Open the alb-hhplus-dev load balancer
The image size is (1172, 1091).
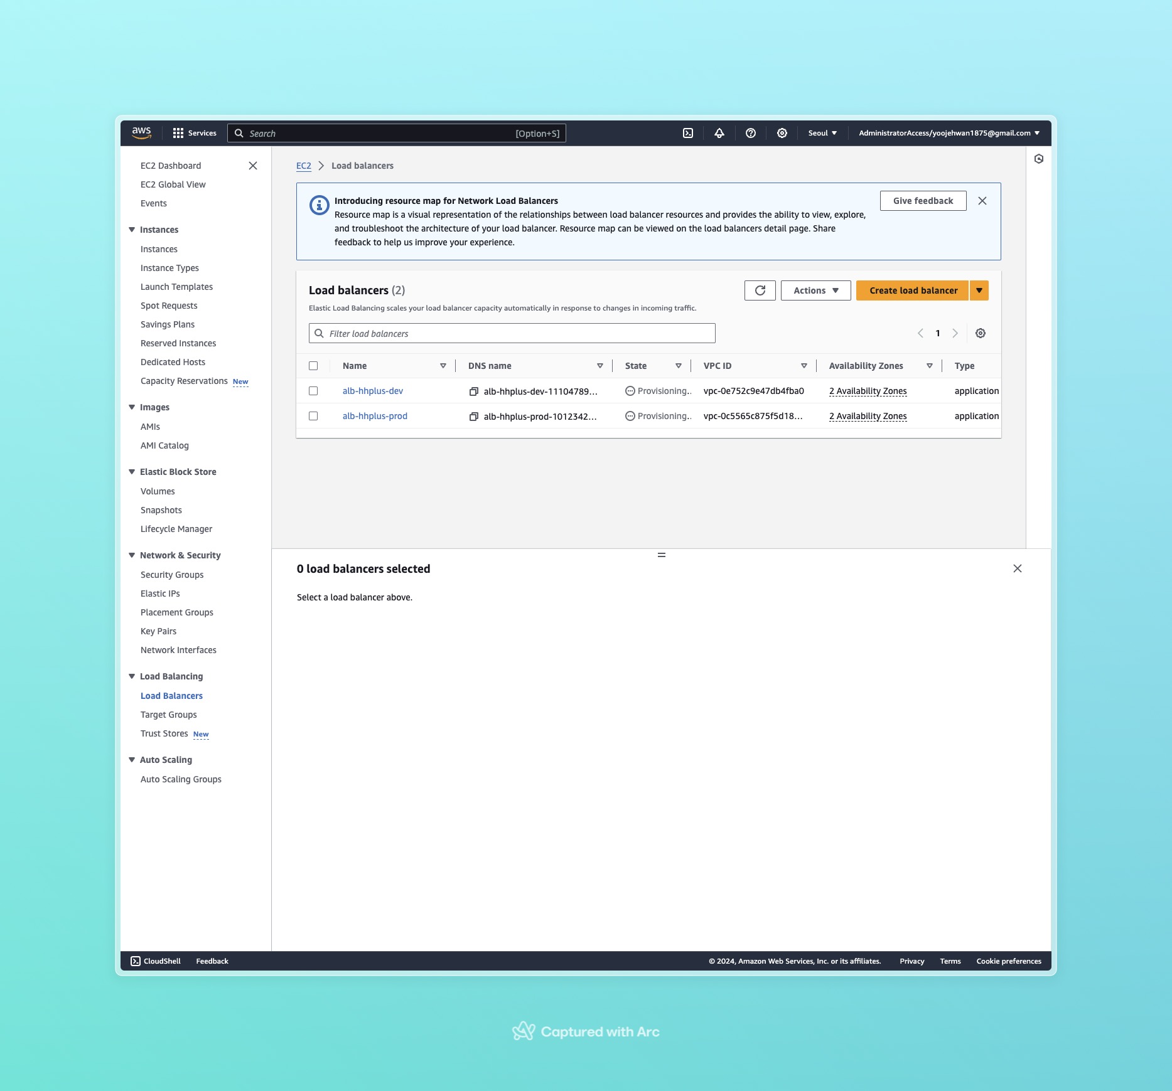(373, 391)
